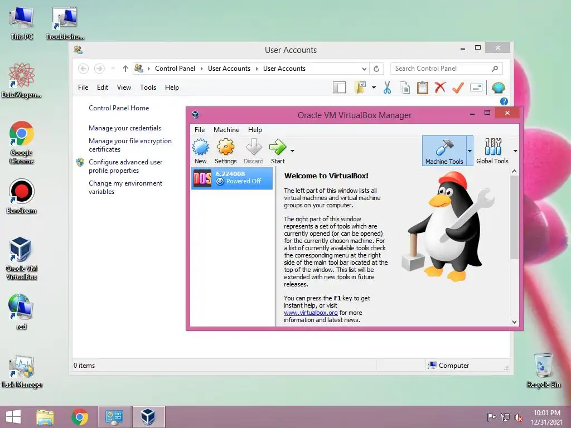571x428 pixels.
Task: Open the recent locations dropdown arrow
Action: [x=113, y=69]
